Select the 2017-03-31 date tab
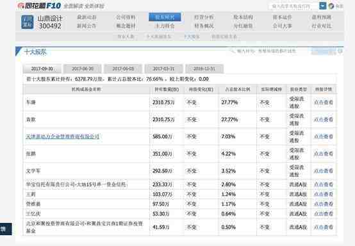This screenshot has height=246, width=355. 163,69
